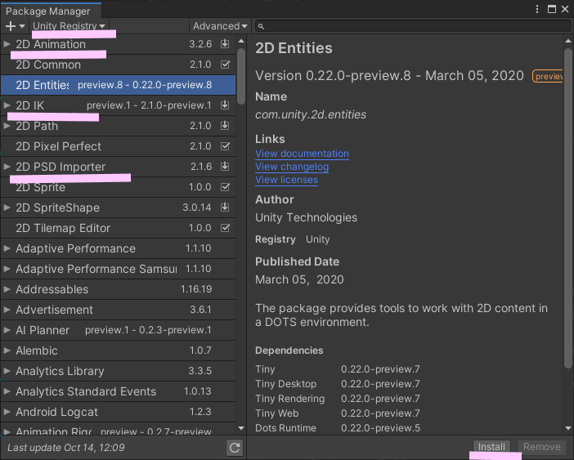Expand the 2D Path package versions
This screenshot has height=460, width=574.
tap(7, 126)
